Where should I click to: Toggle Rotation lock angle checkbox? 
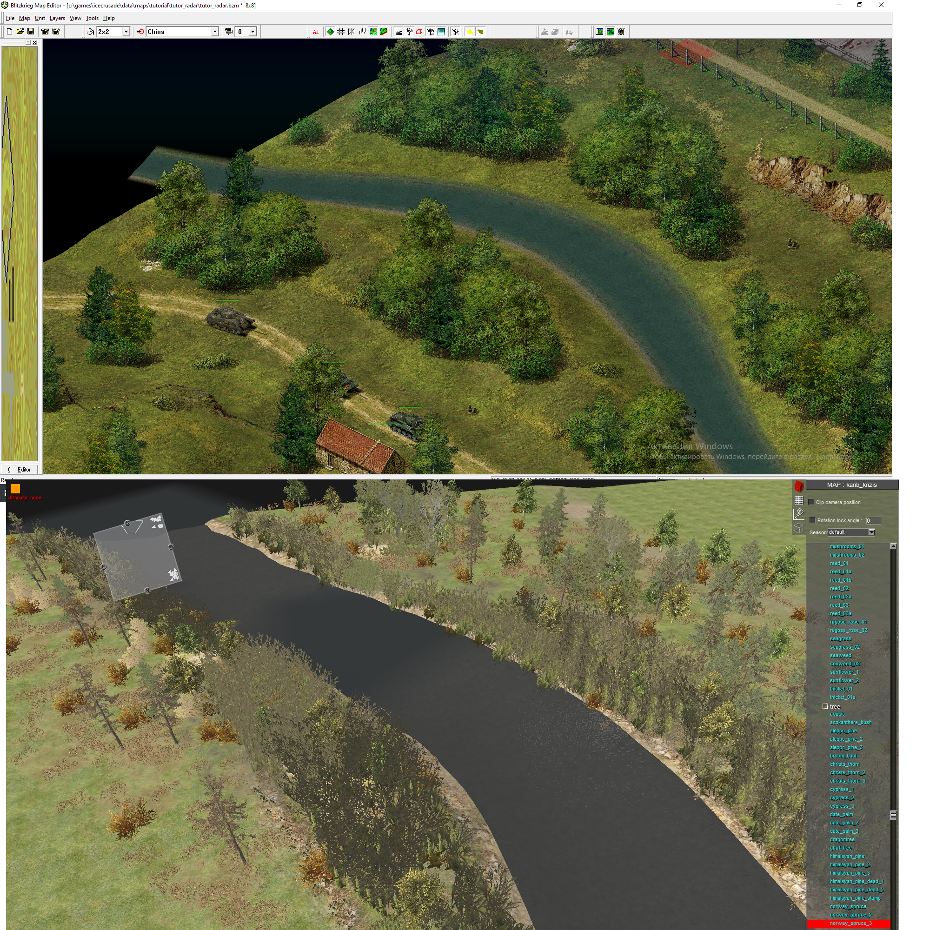(812, 520)
